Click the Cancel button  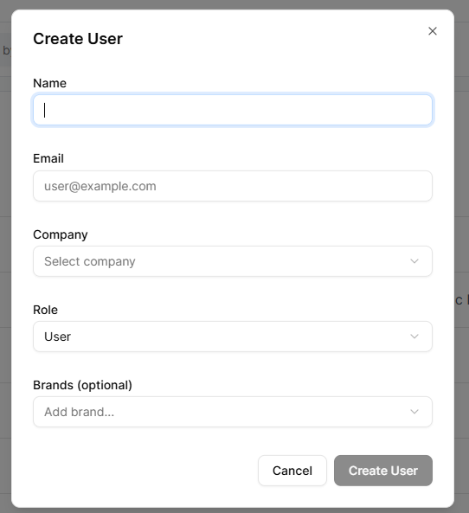[x=292, y=471]
